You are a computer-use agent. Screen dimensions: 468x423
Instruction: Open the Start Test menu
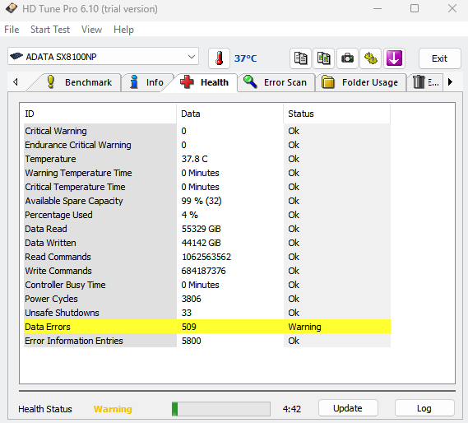pyautogui.click(x=50, y=30)
